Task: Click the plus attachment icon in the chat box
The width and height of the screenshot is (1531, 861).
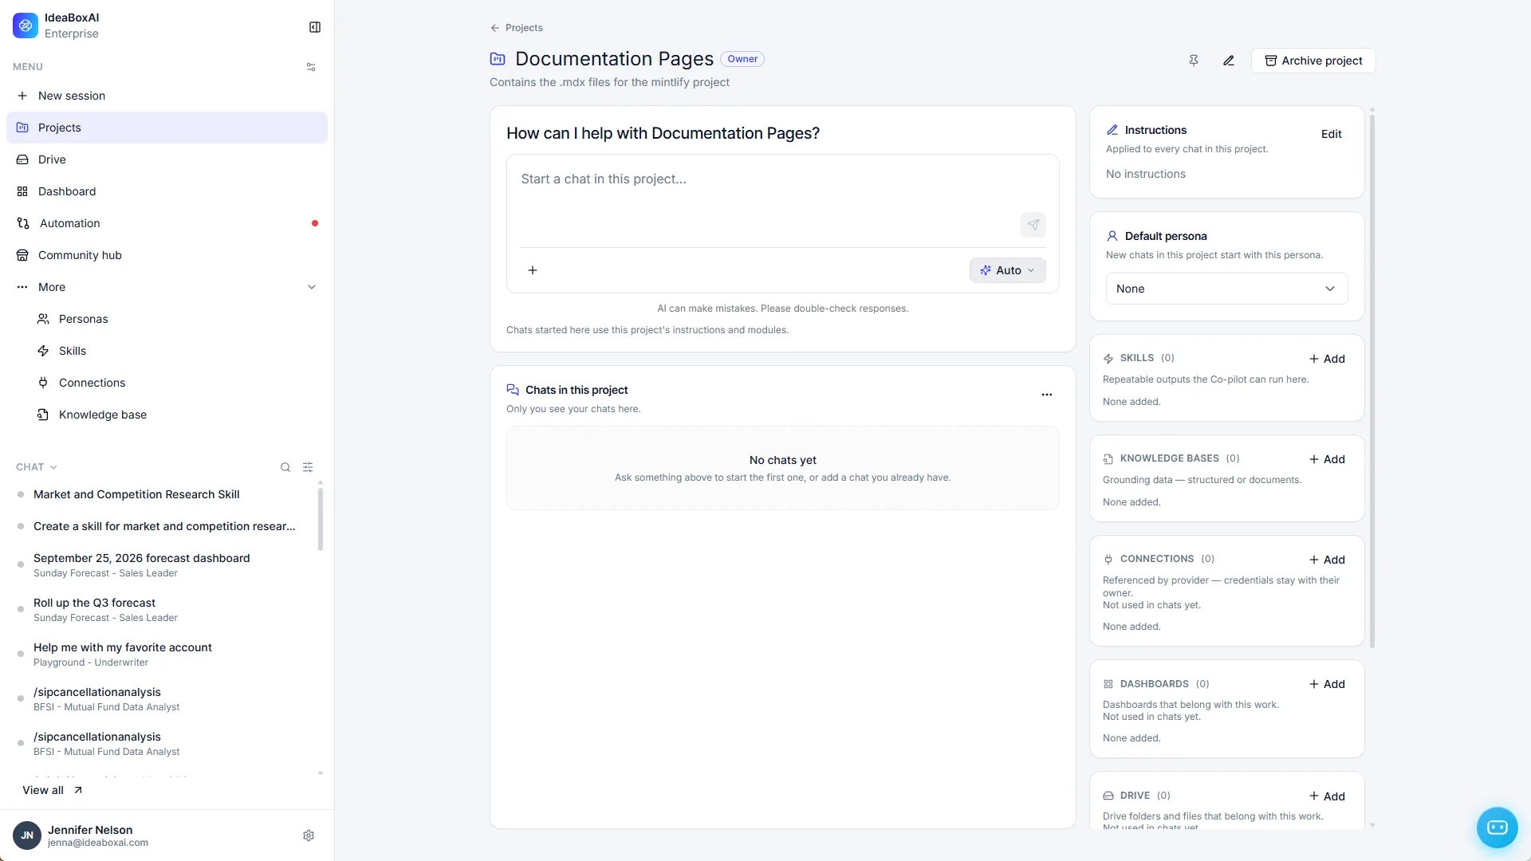Action: [533, 270]
